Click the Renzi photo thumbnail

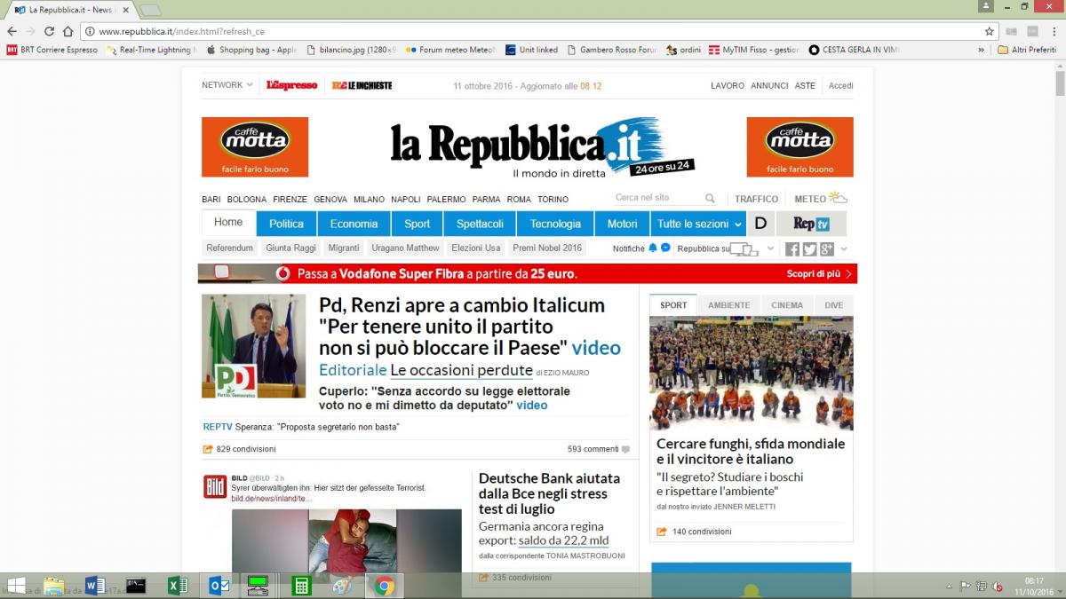pos(253,346)
